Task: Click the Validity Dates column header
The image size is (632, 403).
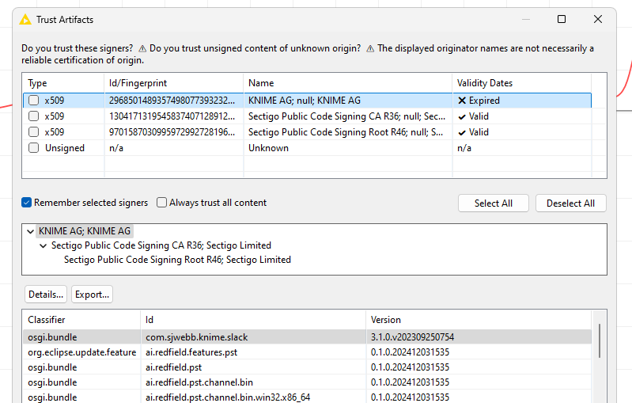Action: (521, 83)
